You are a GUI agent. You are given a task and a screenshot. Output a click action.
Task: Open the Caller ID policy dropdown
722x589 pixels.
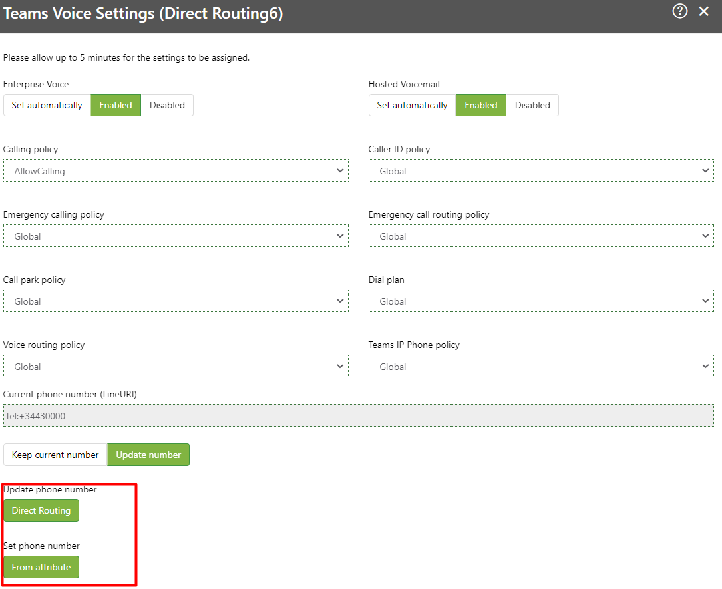coord(541,171)
